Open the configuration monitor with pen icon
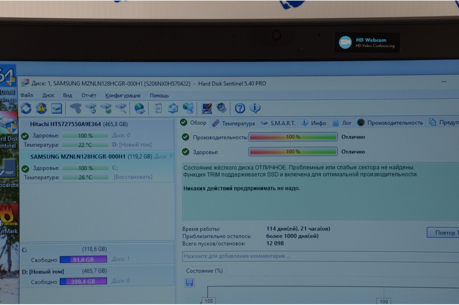The image size is (459, 305). pos(207,108)
